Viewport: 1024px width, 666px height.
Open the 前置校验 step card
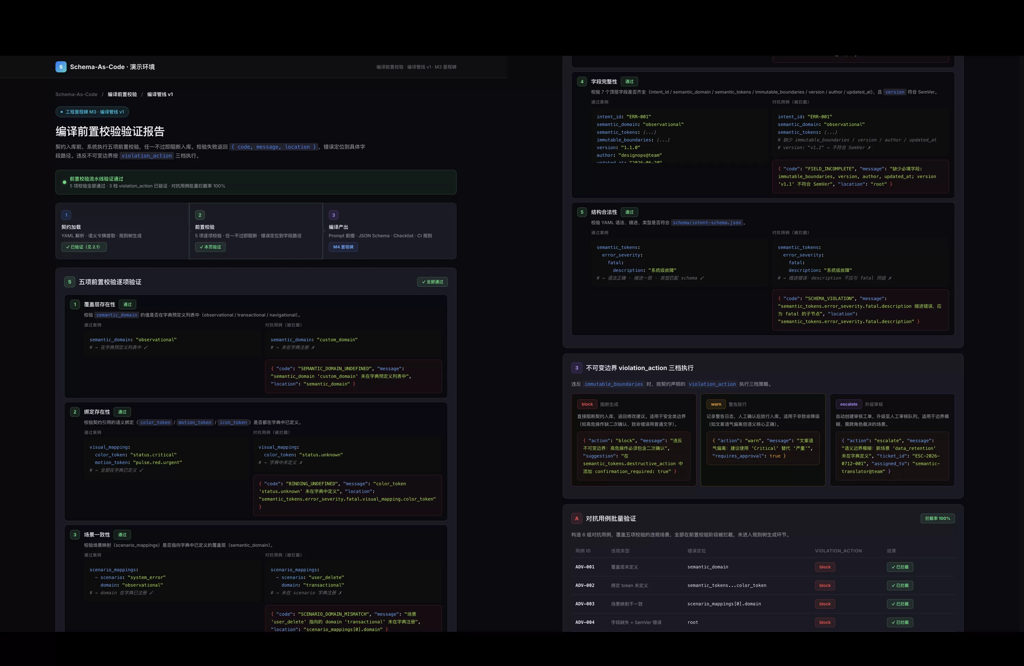(256, 231)
